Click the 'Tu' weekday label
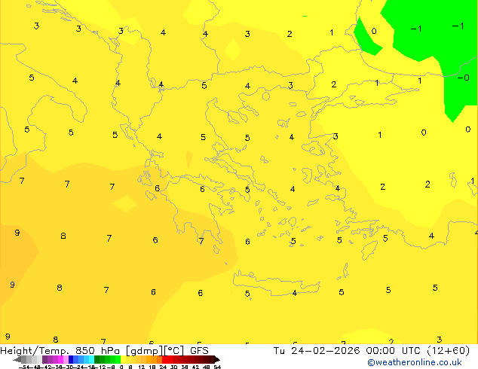 click(279, 351)
